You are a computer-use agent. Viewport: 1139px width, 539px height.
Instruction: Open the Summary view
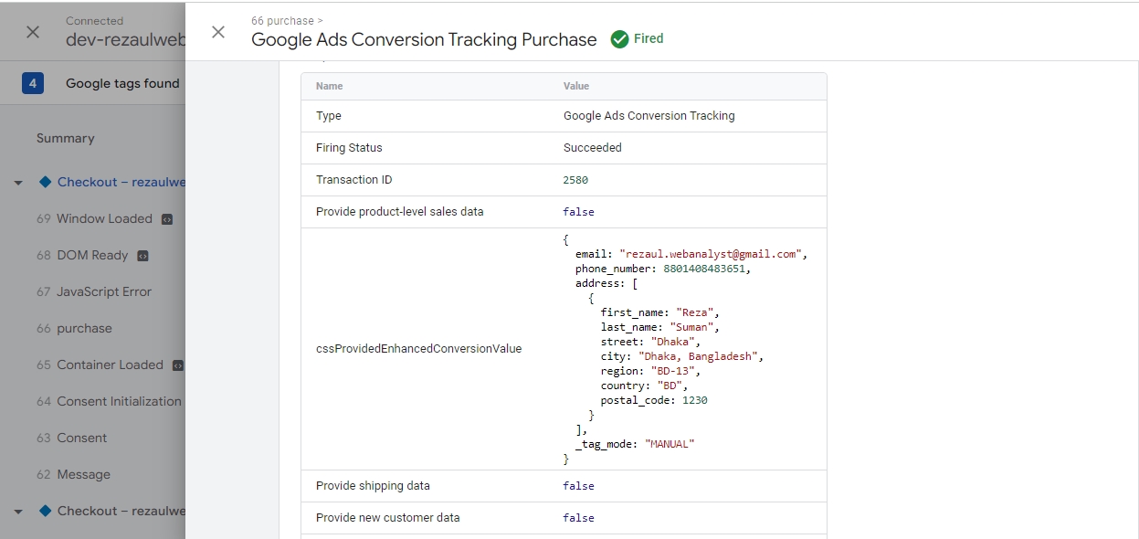65,138
